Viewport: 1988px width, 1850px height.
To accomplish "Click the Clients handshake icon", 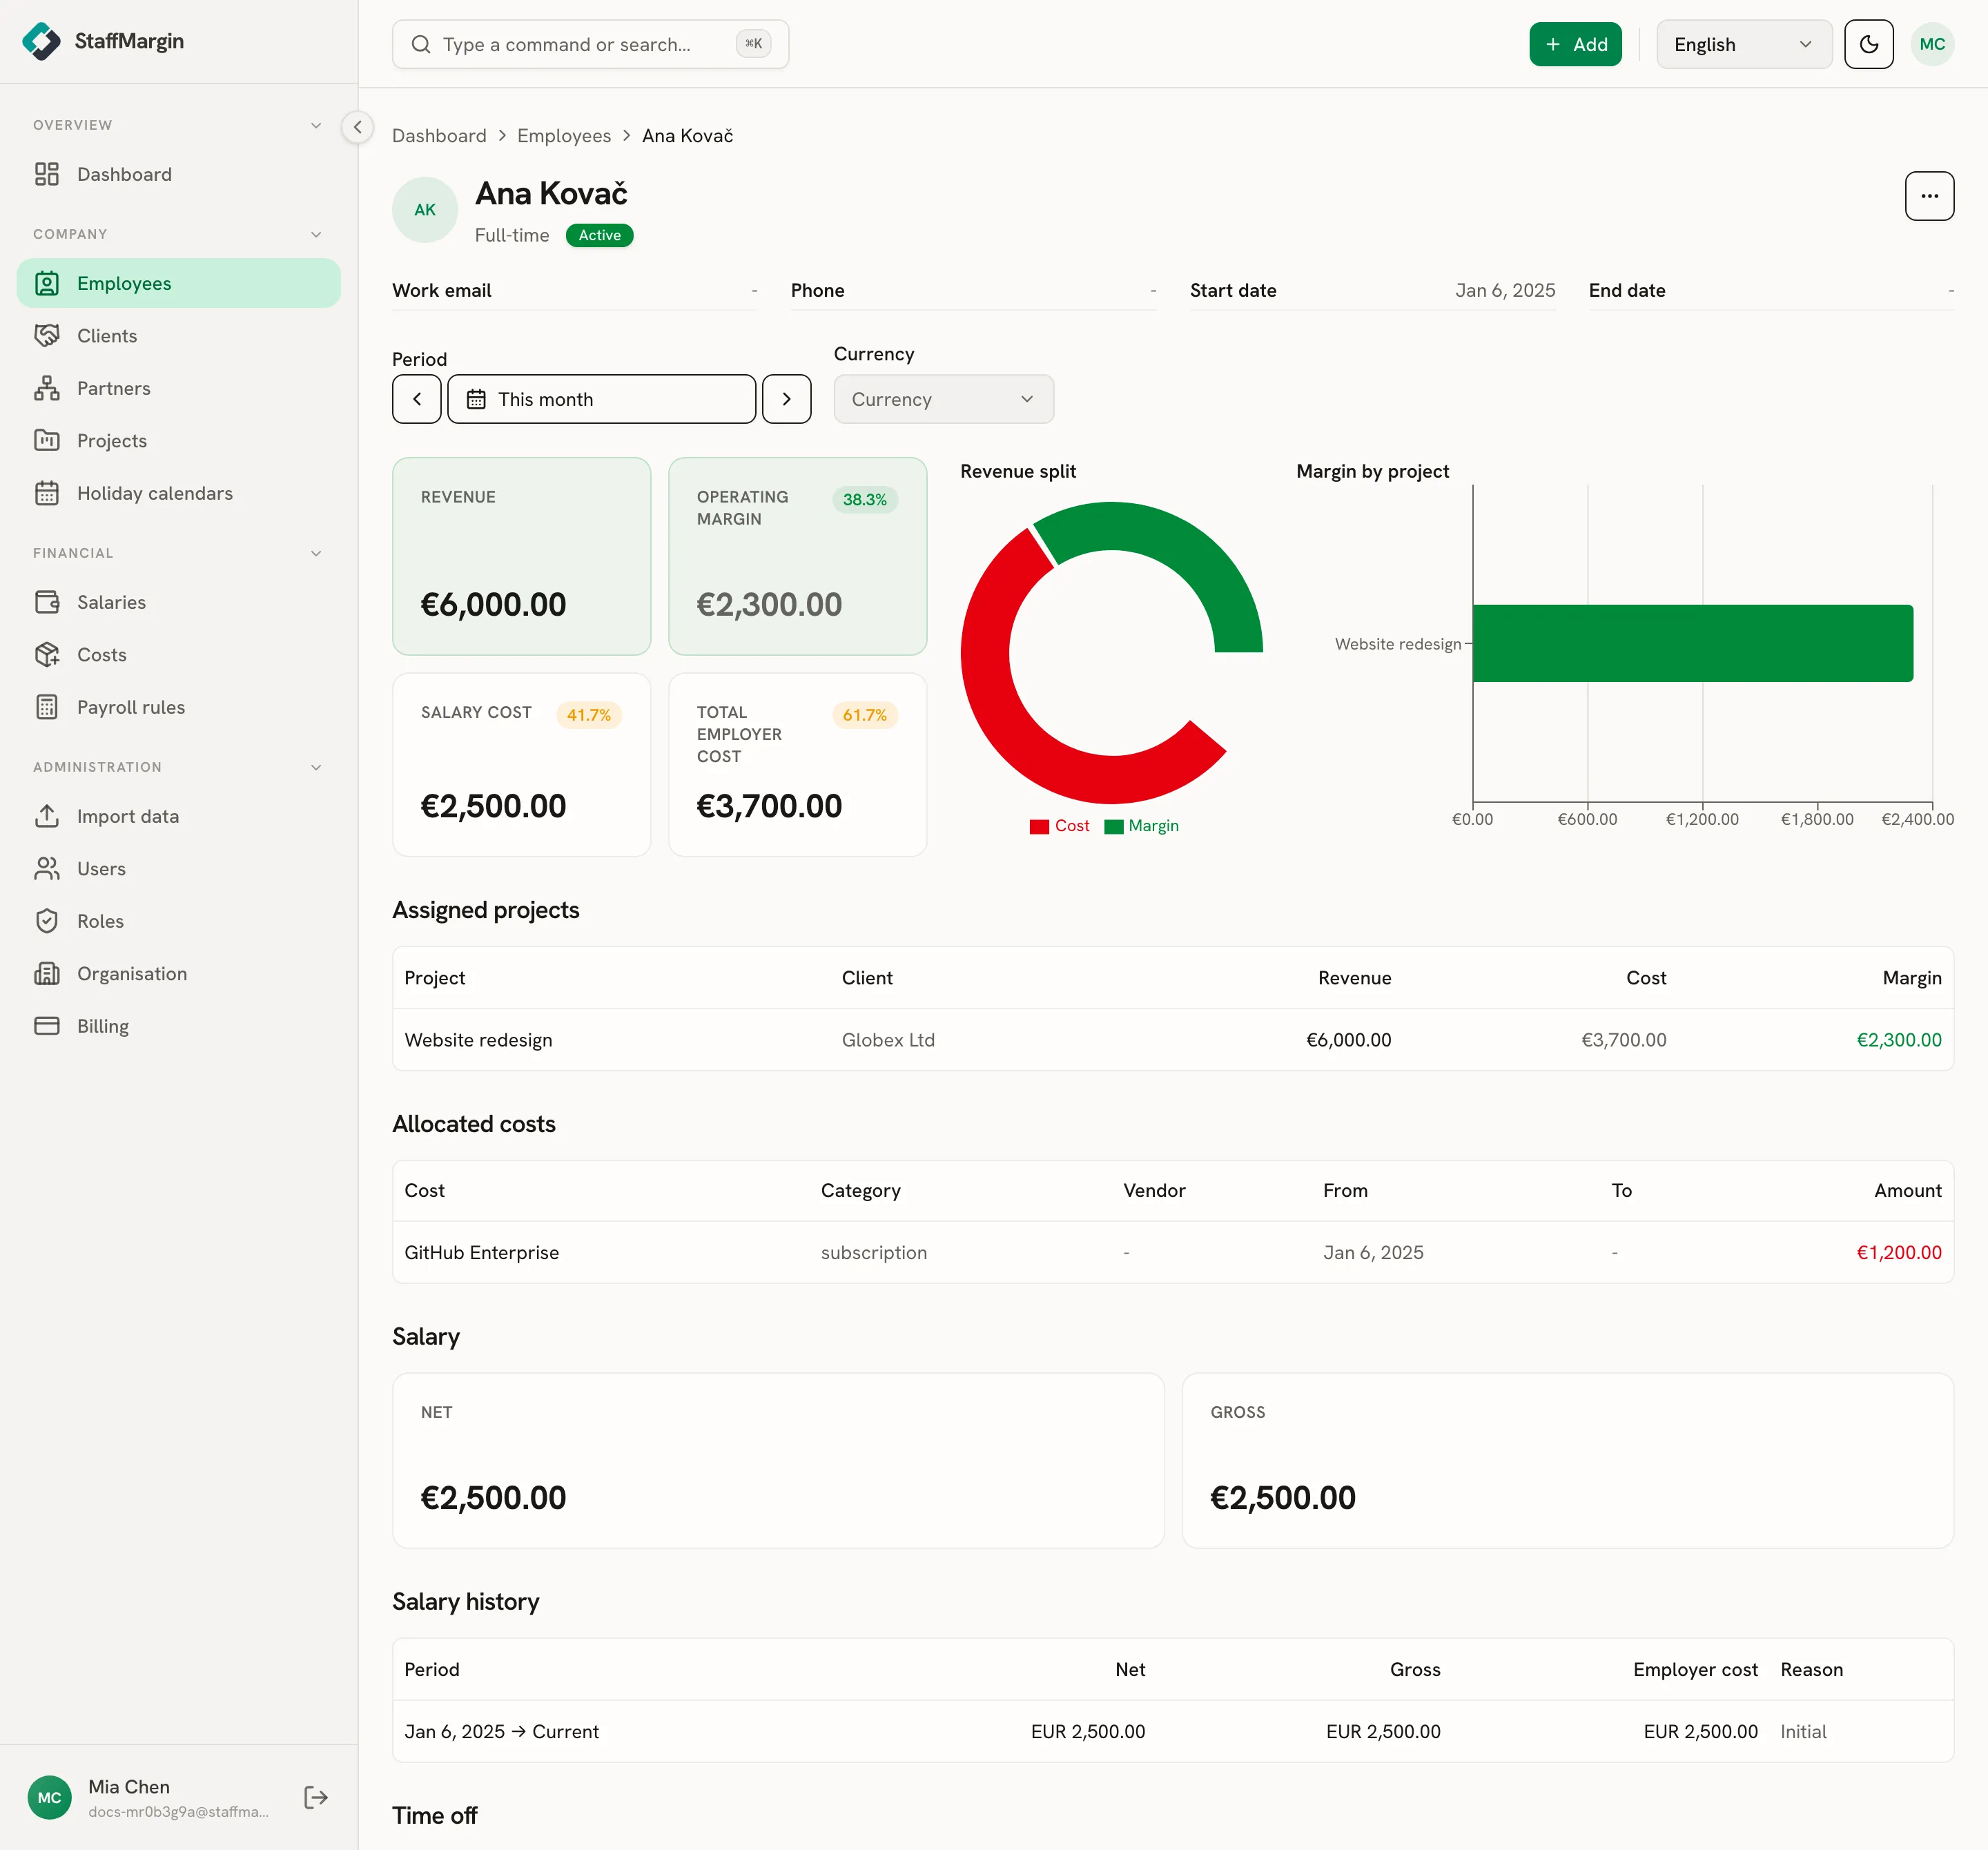I will point(47,335).
